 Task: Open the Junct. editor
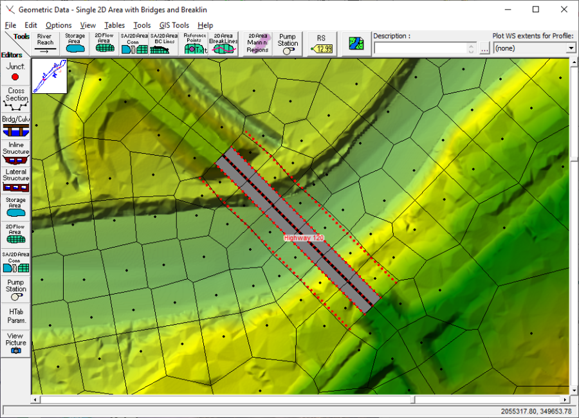point(14,72)
